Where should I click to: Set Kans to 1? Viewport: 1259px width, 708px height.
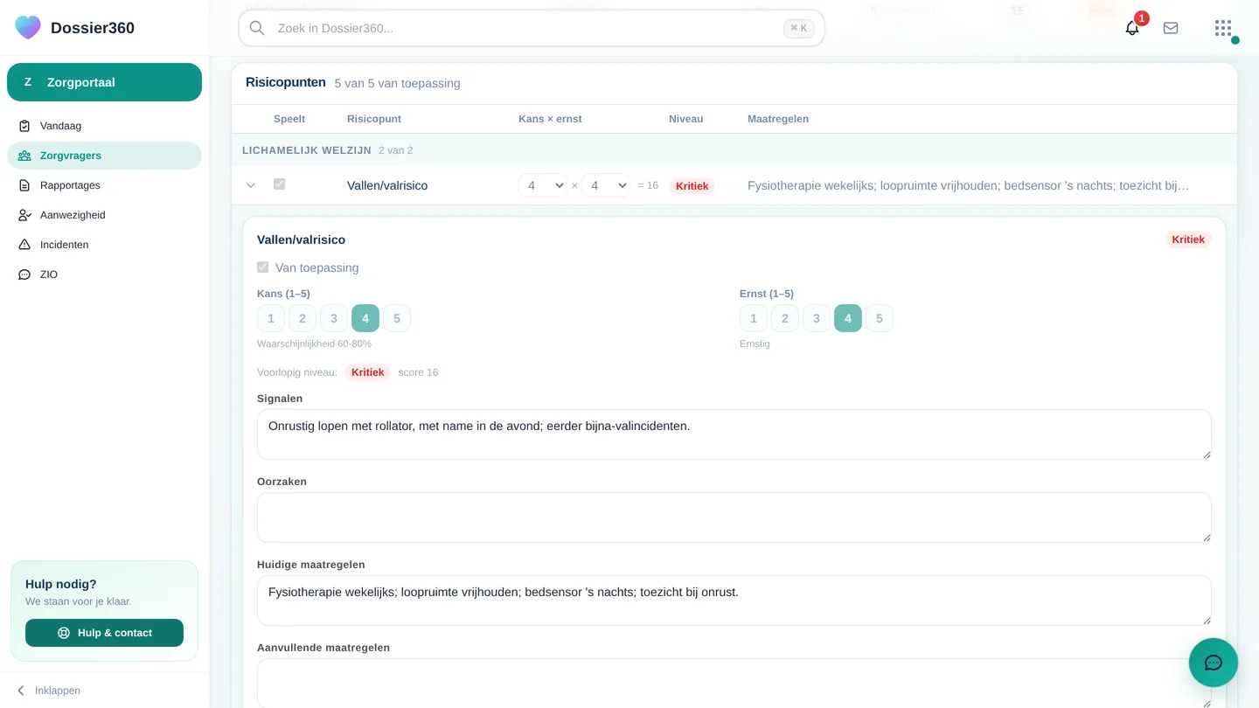(271, 318)
